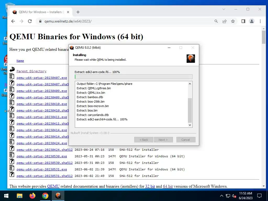Open qemu-w64-setup-20230409.exe link
This screenshot has width=268, height=201.
coord(42,91)
